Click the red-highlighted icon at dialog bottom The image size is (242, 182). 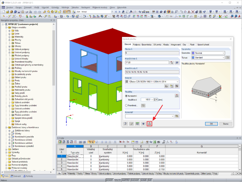point(149,124)
